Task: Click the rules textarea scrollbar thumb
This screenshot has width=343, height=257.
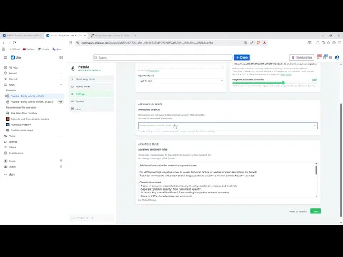Action: tap(317, 170)
